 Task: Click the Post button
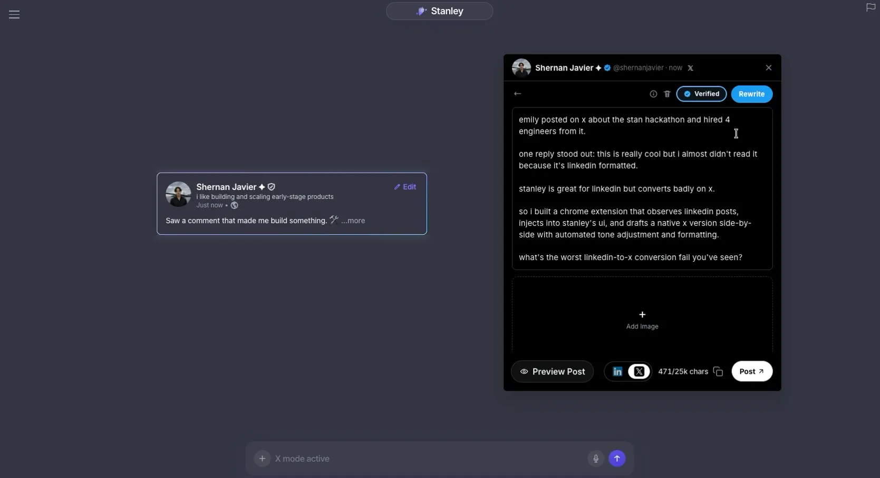coord(751,372)
